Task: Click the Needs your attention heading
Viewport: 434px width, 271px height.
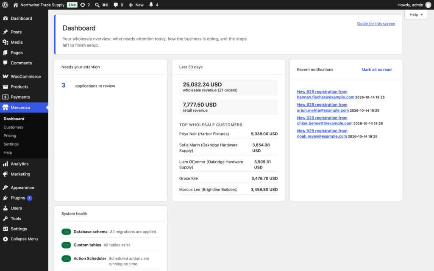Action: (81, 67)
